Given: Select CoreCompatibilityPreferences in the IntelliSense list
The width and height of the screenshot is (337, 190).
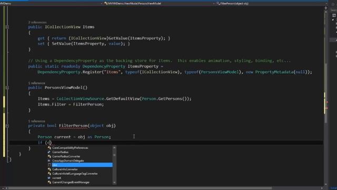Looking at the screenshot, I should [x=70, y=148].
